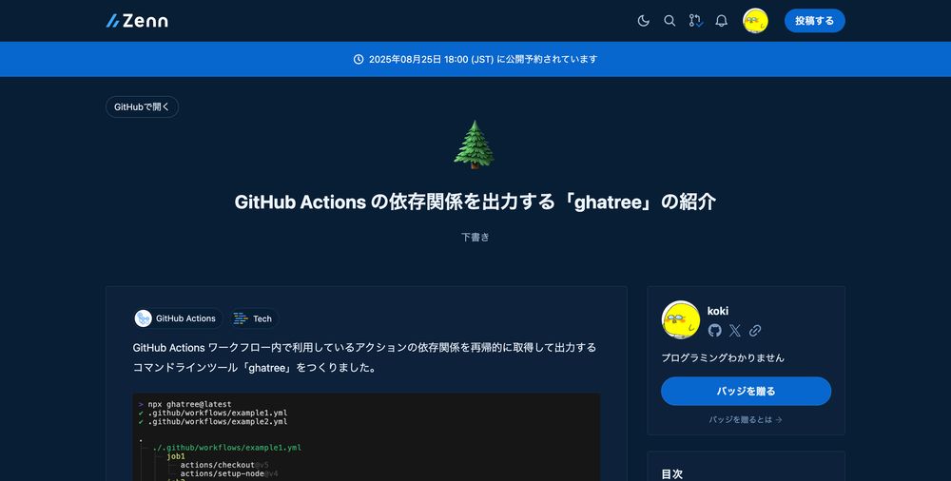Open author's website link icon
Screen dimensions: 951x481
coord(755,331)
